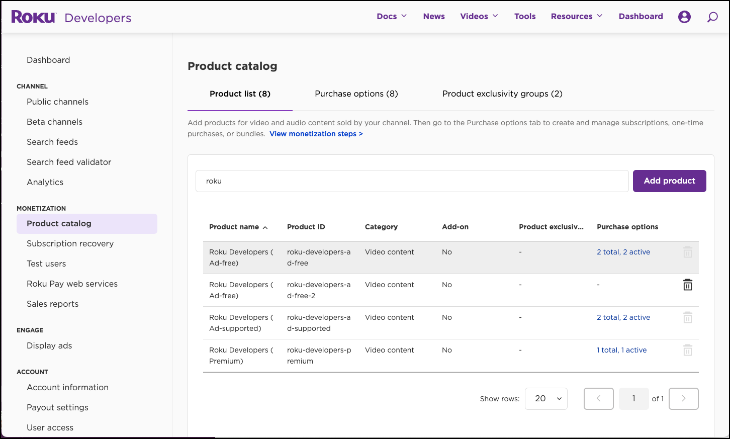Go to previous page arrow
Image resolution: width=730 pixels, height=439 pixels.
coord(598,399)
